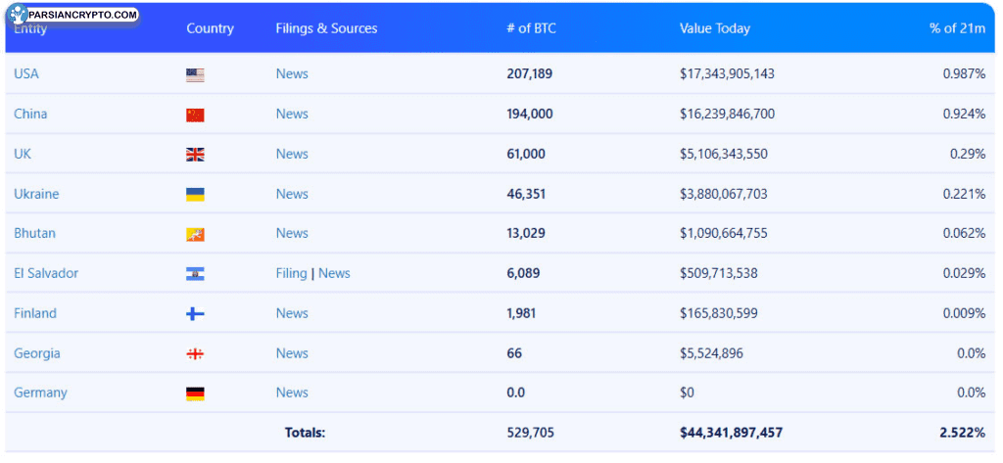This screenshot has width=1003, height=463.
Task: Open the News link for Bhutan
Action: click(292, 233)
